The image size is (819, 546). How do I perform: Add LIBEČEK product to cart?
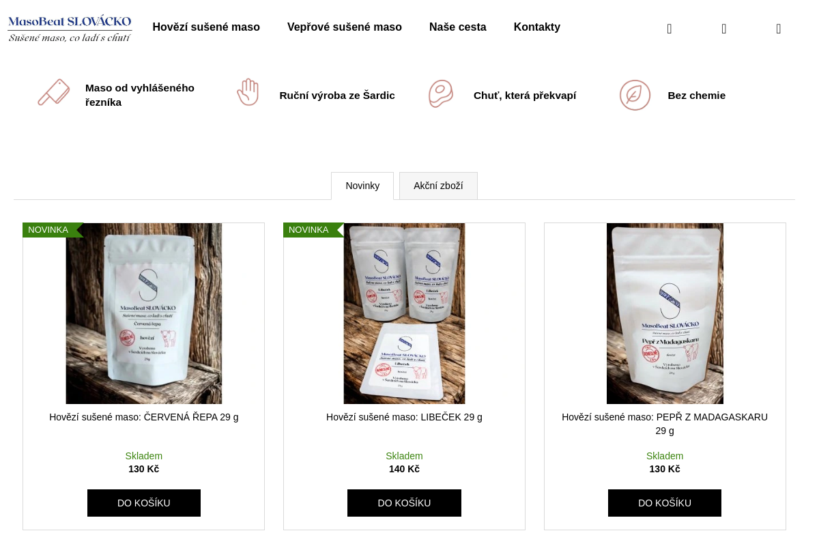click(x=404, y=503)
